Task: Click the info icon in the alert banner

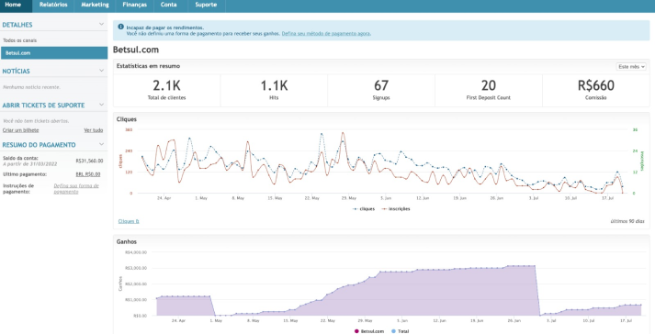Action: point(120,27)
